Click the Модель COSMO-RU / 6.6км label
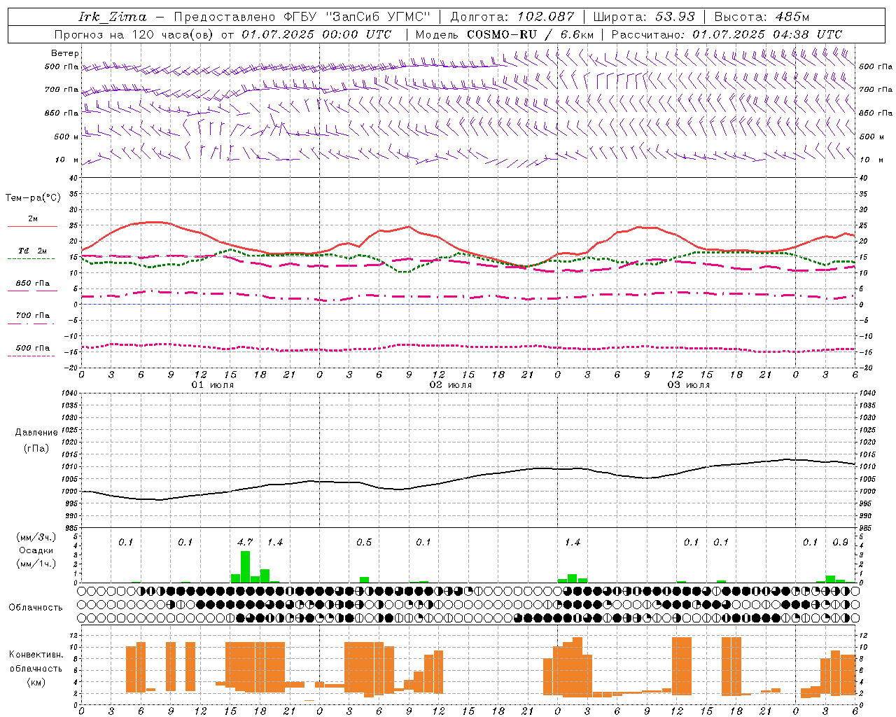This screenshot has width=896, height=717. [x=505, y=34]
